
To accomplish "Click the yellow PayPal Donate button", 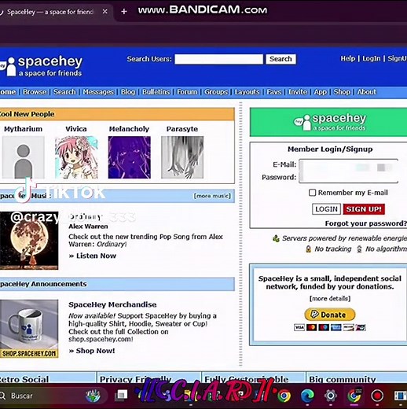I will (x=330, y=315).
